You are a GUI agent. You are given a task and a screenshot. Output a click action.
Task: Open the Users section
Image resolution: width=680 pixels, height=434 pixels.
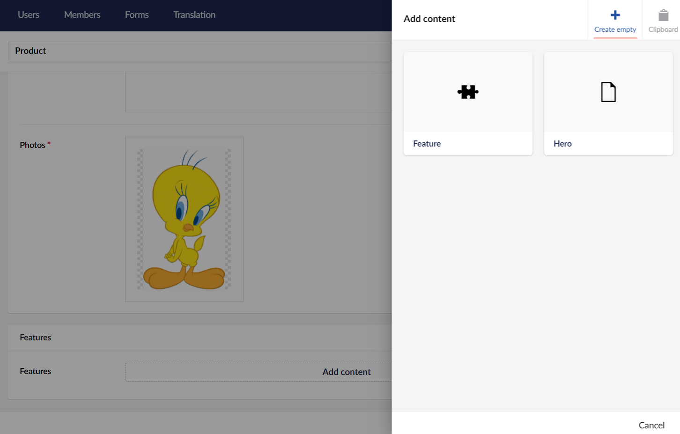[x=29, y=15]
